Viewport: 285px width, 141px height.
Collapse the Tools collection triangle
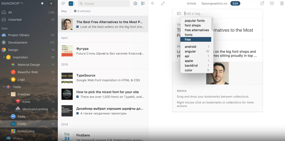pyautogui.click(x=4, y=87)
